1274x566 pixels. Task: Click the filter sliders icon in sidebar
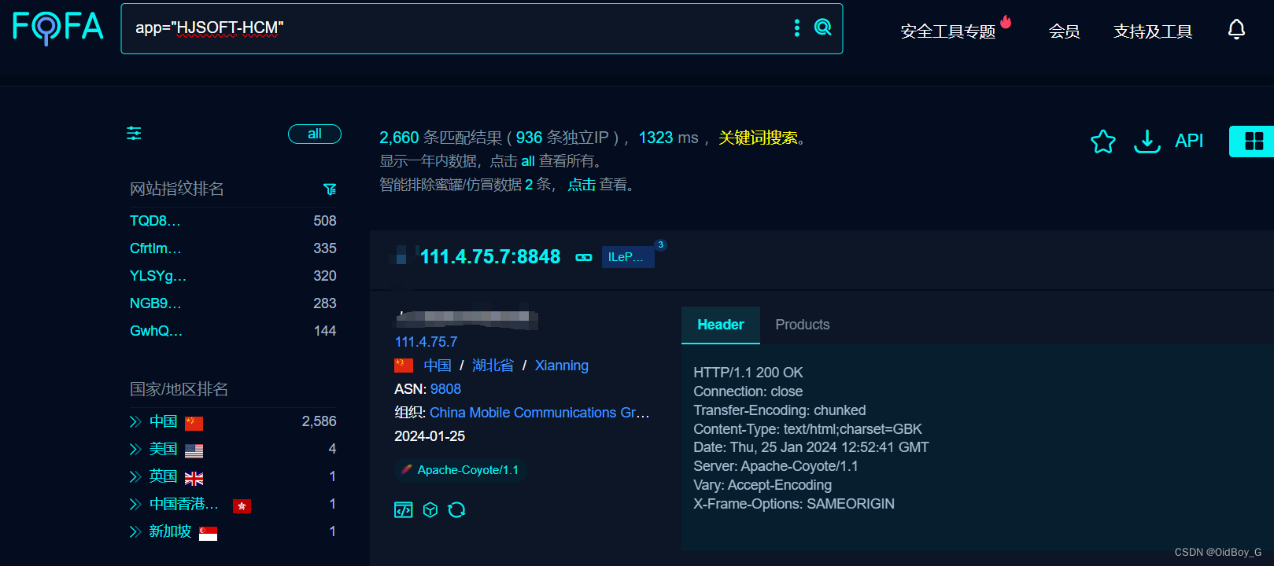pos(135,134)
